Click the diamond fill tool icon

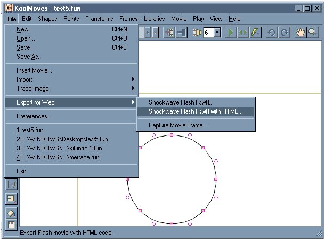pos(11,213)
